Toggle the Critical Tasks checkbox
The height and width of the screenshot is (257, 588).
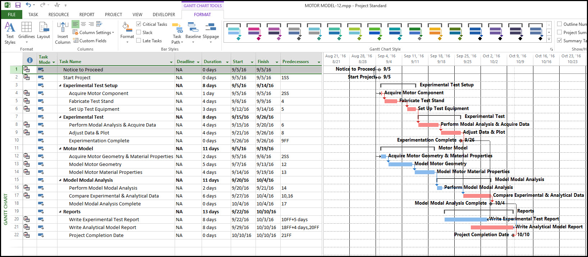(x=139, y=24)
